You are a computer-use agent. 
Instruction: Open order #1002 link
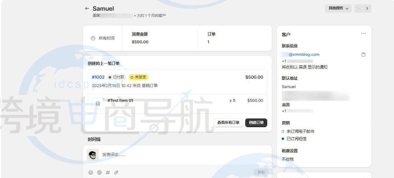[x=98, y=77]
